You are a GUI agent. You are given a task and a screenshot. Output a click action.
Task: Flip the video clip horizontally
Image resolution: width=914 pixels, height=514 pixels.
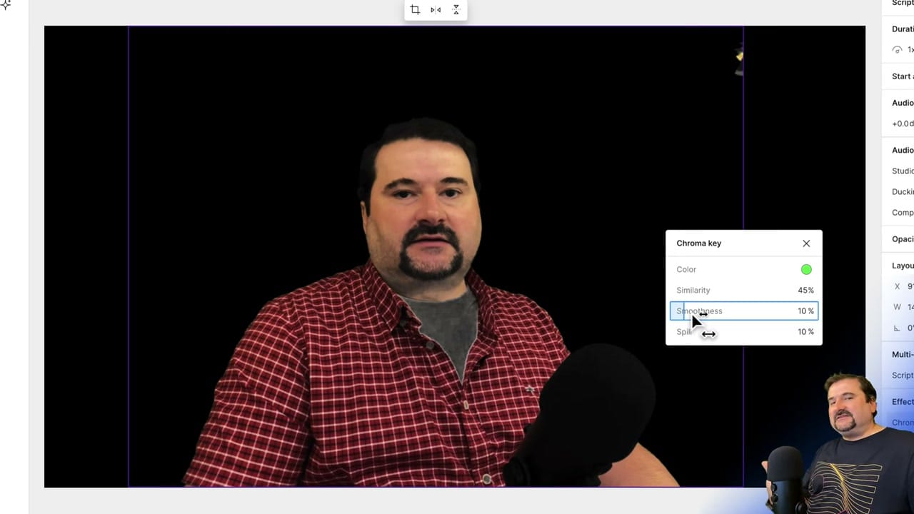point(436,9)
